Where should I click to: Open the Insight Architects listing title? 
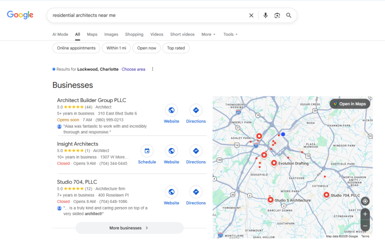(x=78, y=144)
